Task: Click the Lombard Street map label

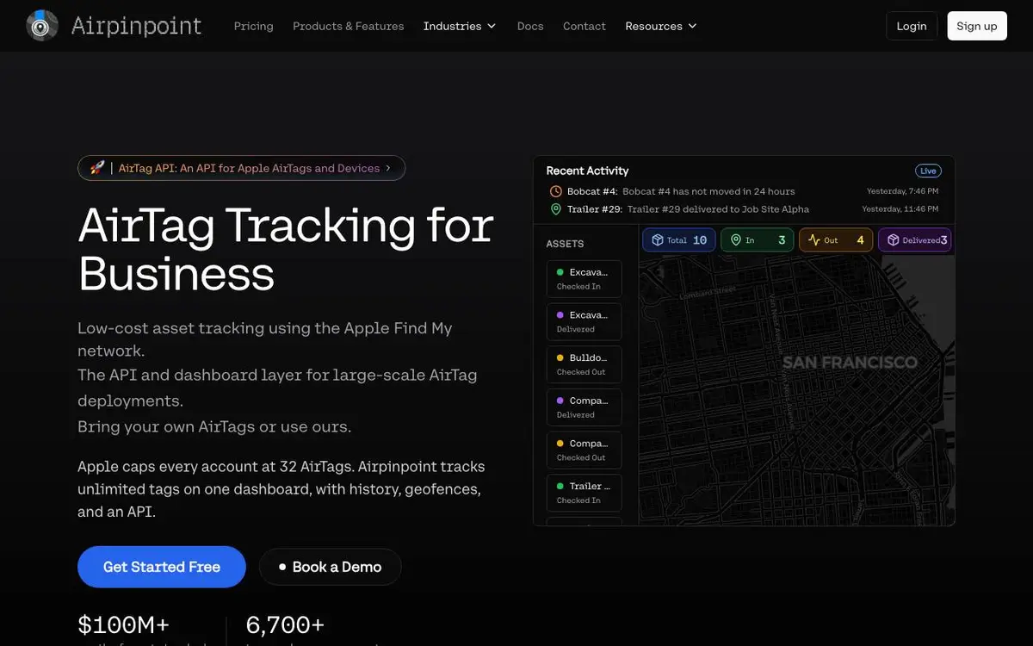Action: 708,292
